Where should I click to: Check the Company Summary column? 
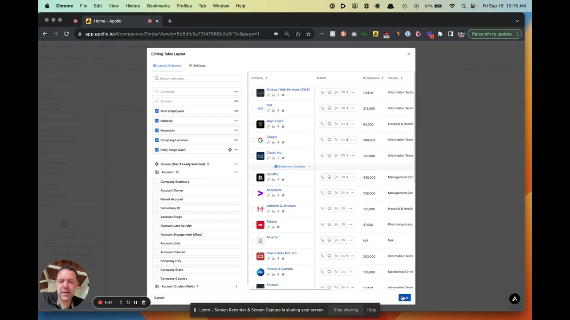pos(157,181)
